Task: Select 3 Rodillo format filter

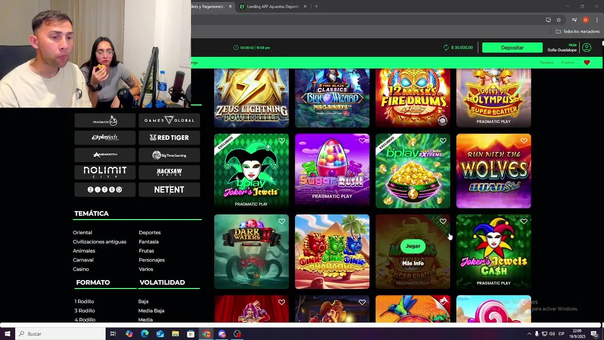Action: 84,311
